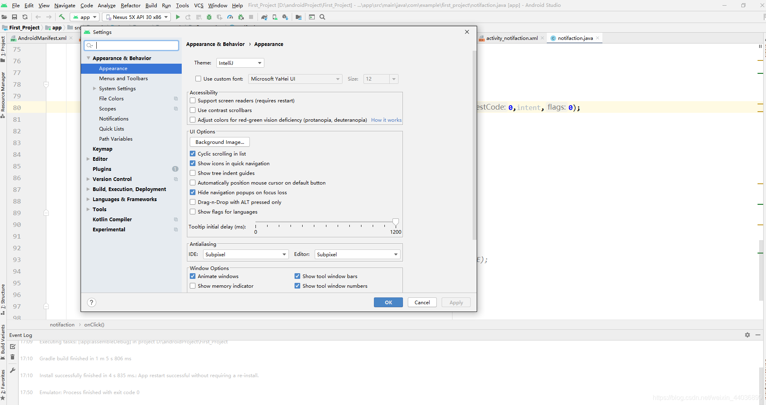Expand System Settings tree node
This screenshot has height=405, width=766.
95,88
